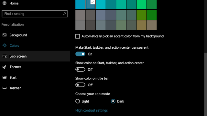
Task: Click the Taskbar icon in sidebar
Action: (5, 88)
